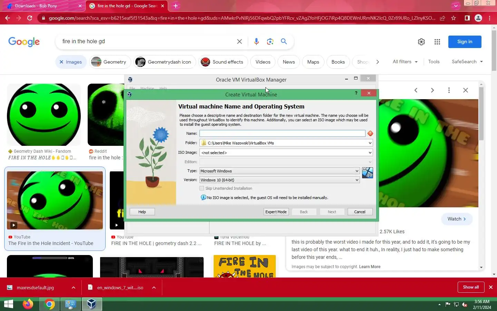Close the image preview panel
This screenshot has width=497, height=311.
pos(466,90)
